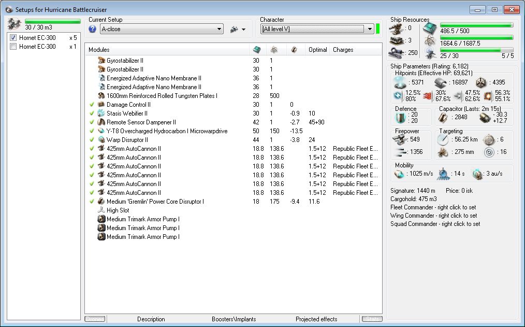The height and width of the screenshot is (327, 525).
Task: Click the capacitor column header icon
Action: tap(294, 50)
